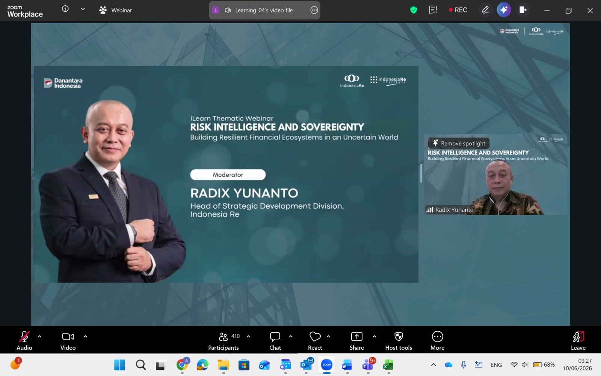601x376 pixels.
Task: Select the Radix Yunanto video thumbnail
Action: (x=496, y=174)
